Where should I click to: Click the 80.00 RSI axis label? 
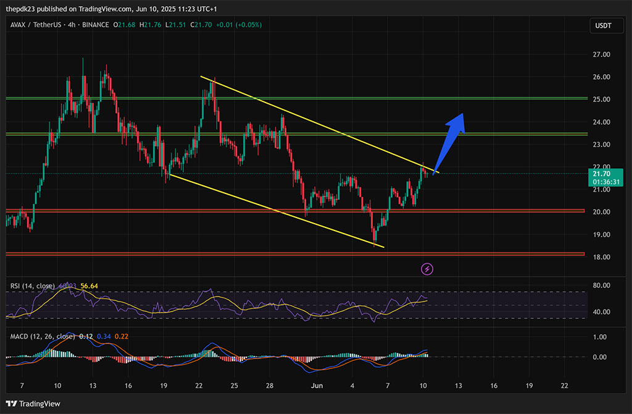[601, 285]
